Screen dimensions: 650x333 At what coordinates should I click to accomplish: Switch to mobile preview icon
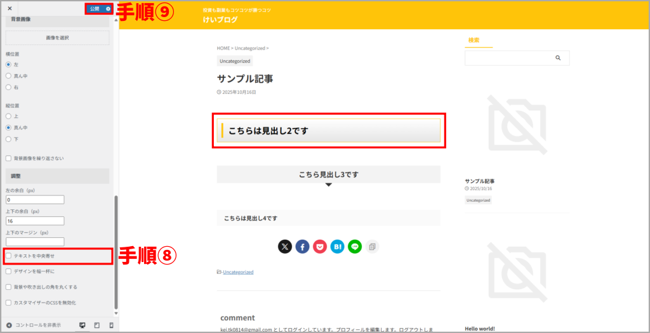pos(111,325)
